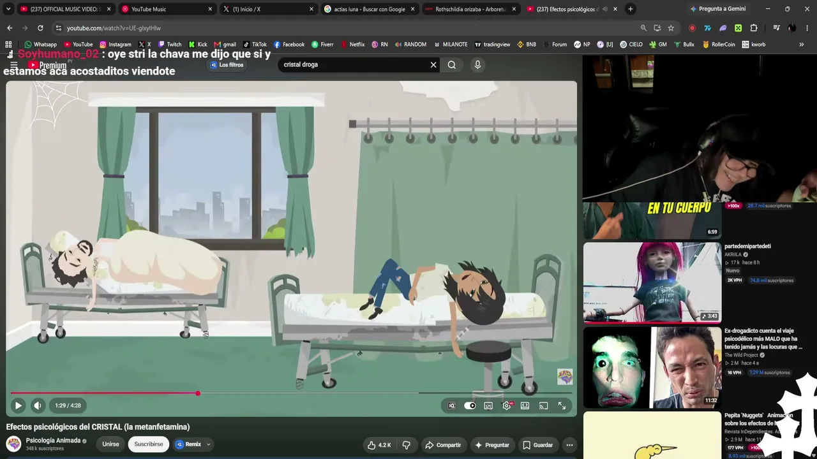817x459 pixels.
Task: Show more bookmarks with the chevron
Action: coord(802,45)
